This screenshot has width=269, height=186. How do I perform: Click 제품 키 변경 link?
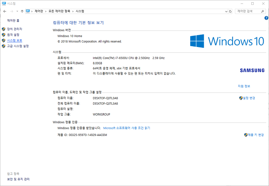(256, 135)
